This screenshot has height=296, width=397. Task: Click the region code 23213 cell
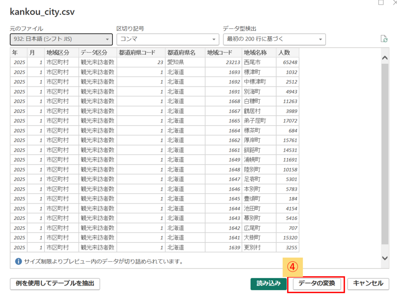(224, 62)
